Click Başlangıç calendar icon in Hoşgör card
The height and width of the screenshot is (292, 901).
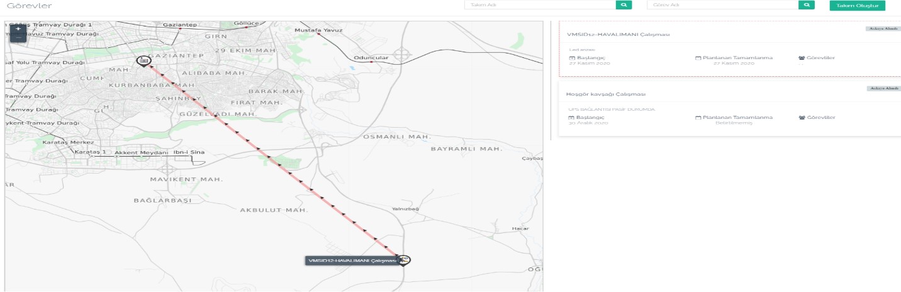[571, 117]
